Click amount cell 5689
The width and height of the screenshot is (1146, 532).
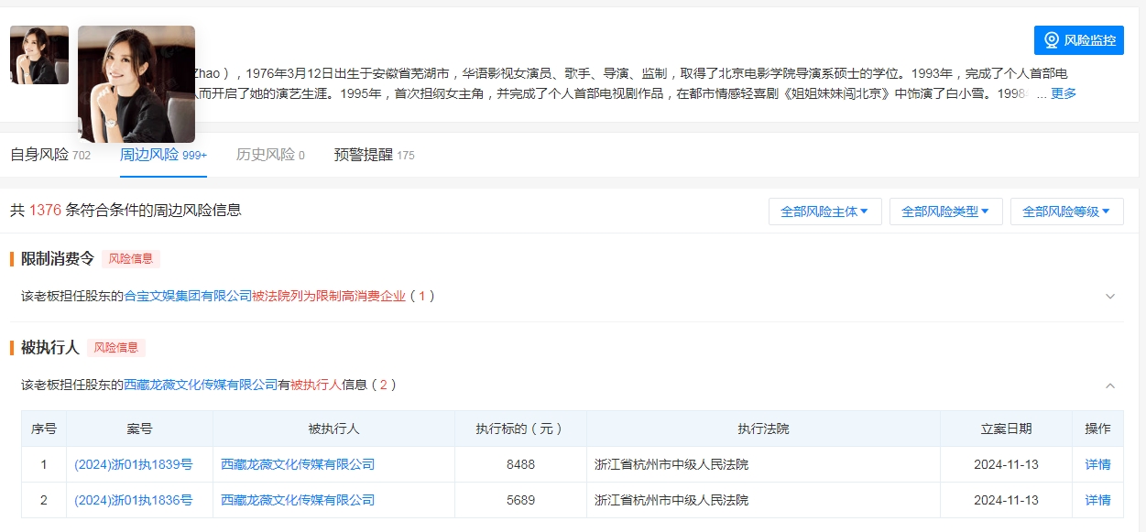(520, 500)
